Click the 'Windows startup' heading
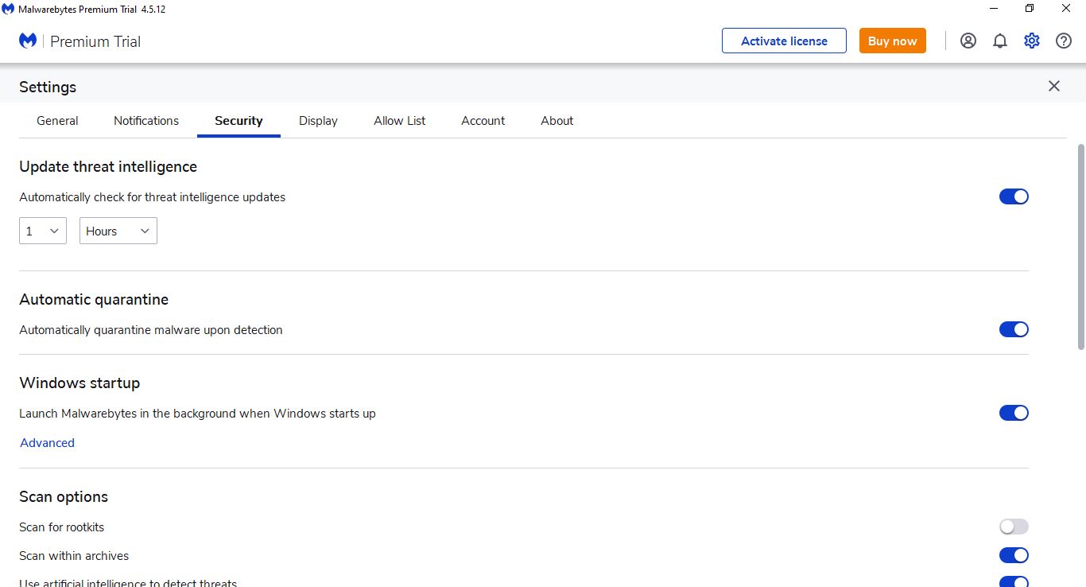Image resolution: width=1086 pixels, height=587 pixels. pyautogui.click(x=80, y=383)
